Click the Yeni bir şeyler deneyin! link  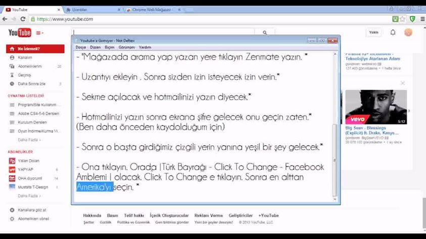point(214,222)
